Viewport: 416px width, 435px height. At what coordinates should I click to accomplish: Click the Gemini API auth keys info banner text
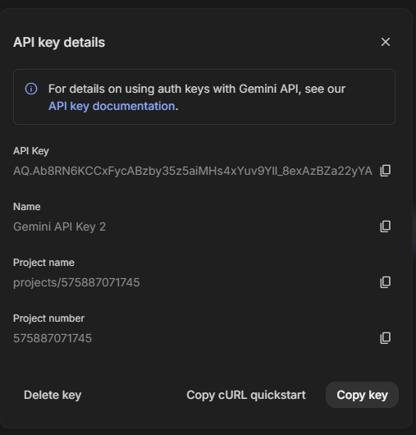[197, 98]
